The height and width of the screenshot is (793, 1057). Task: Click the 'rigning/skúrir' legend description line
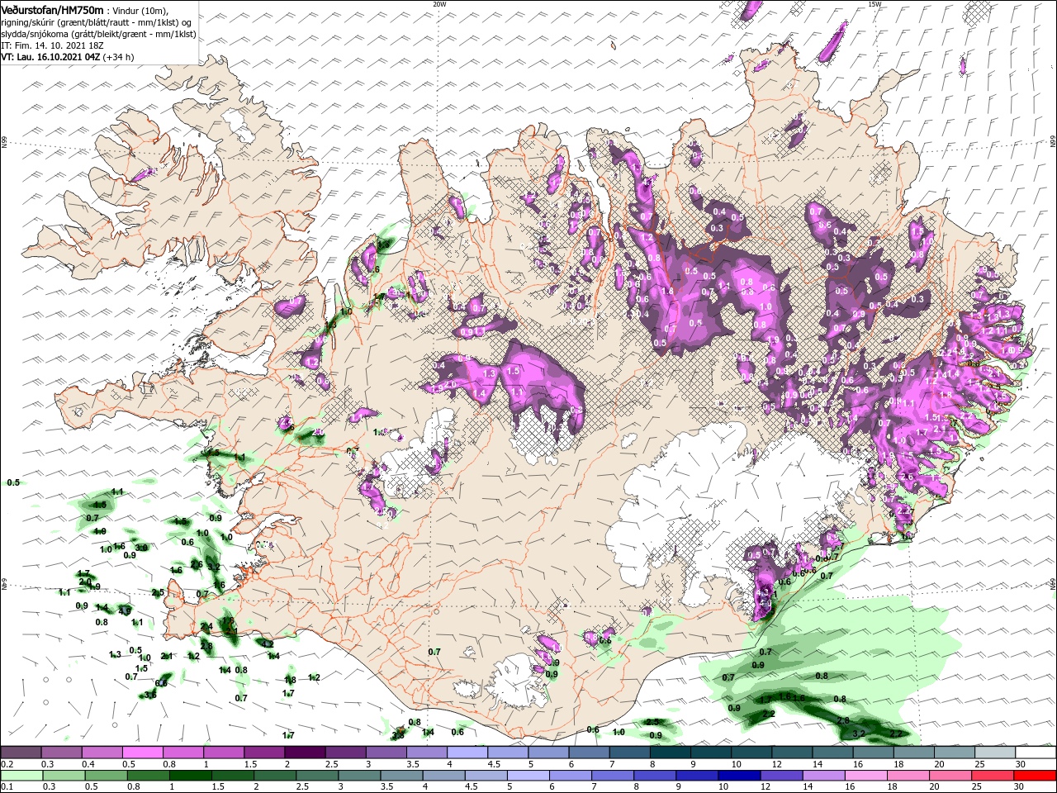[97, 22]
